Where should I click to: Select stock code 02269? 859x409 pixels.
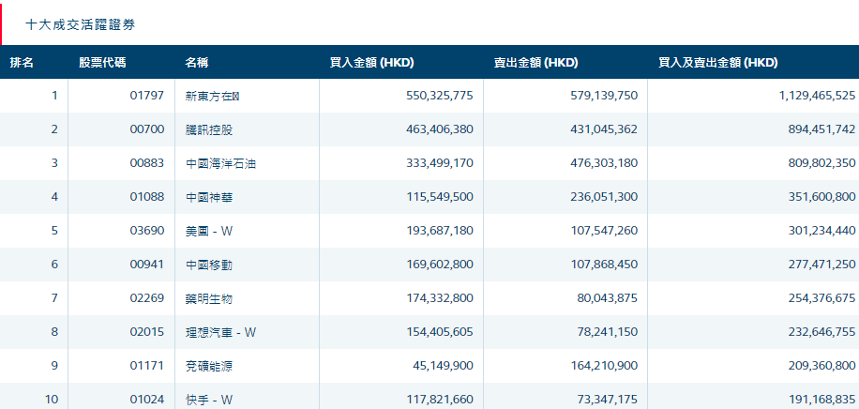[x=147, y=299]
